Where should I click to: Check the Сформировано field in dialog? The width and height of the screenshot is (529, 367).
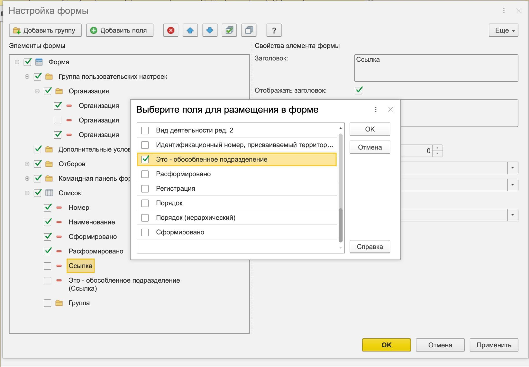coord(145,232)
